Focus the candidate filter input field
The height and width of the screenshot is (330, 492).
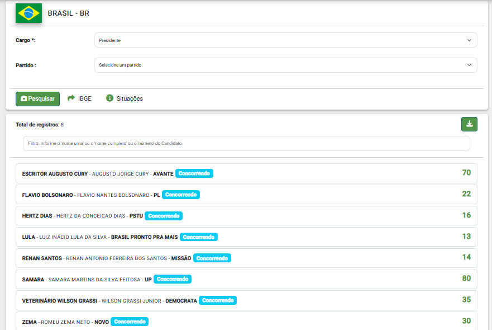coord(246,143)
